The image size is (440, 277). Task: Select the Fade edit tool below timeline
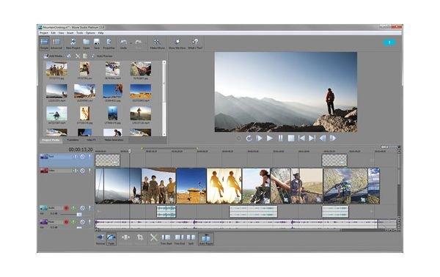pos(111,239)
